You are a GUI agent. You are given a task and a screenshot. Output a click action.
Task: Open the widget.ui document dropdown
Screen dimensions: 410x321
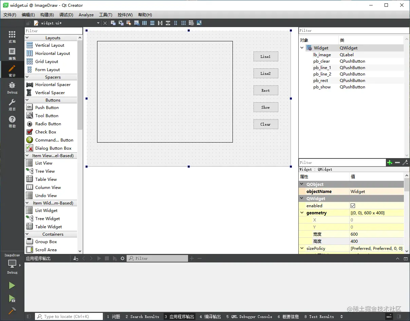point(98,23)
